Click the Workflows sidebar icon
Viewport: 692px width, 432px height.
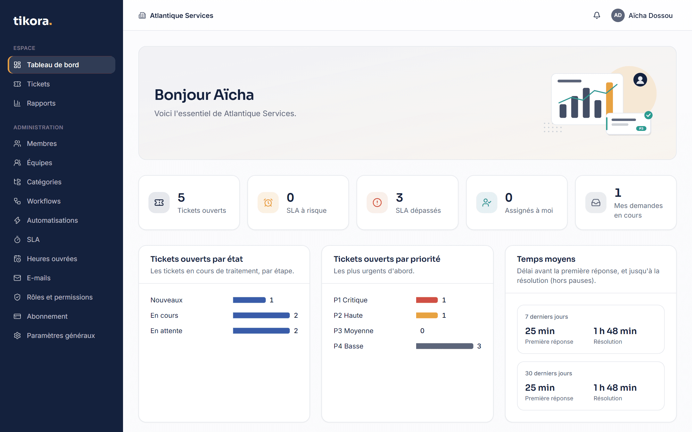(17, 201)
